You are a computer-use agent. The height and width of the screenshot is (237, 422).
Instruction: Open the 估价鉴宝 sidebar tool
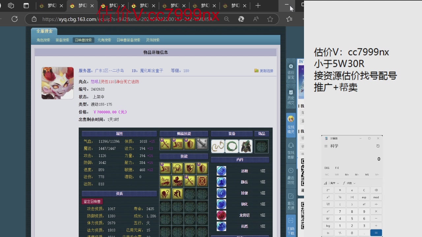pos(291,70)
